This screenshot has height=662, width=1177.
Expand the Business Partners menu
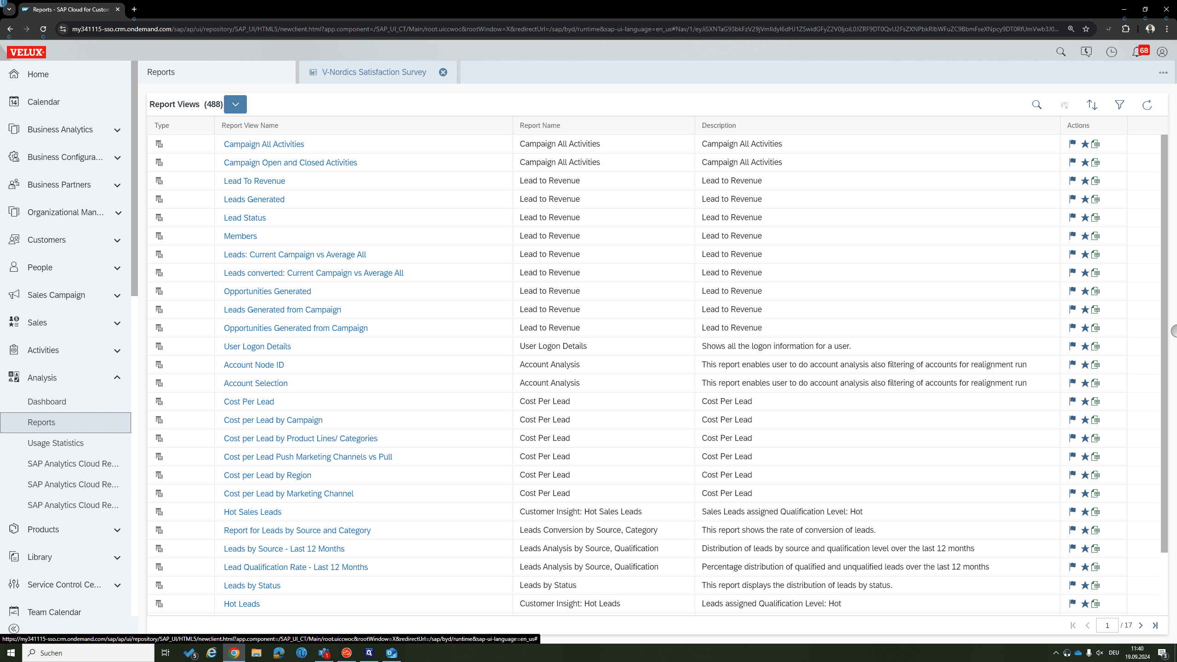click(117, 185)
